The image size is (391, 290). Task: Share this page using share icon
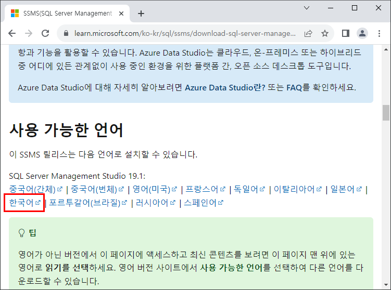[x=308, y=33]
